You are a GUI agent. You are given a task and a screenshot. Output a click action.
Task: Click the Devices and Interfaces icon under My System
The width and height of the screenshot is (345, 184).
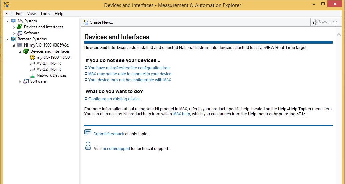(20, 27)
